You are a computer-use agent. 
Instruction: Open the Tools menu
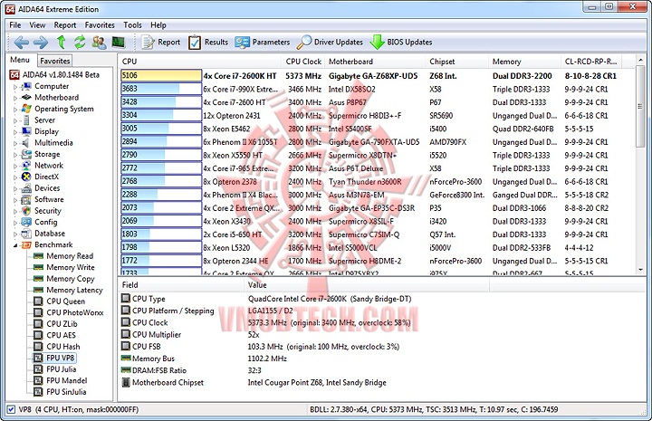pyautogui.click(x=132, y=25)
